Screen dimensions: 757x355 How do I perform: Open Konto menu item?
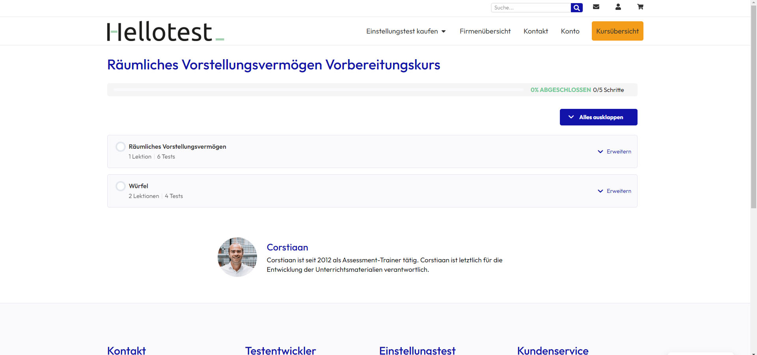570,31
